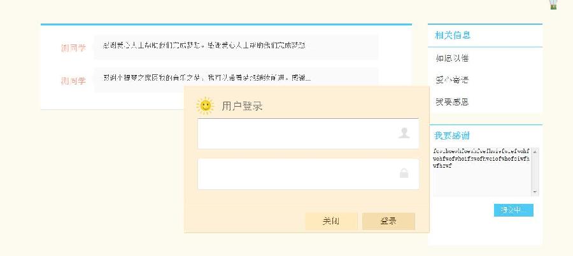
Task: Open the 我要感恩 sidebar link
Action: pyautogui.click(x=452, y=102)
